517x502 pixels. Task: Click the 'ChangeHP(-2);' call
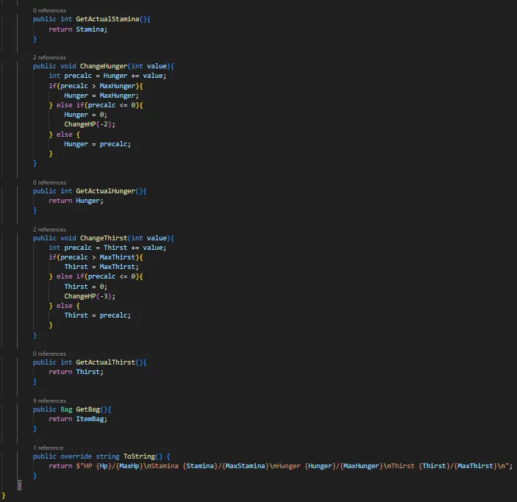pyautogui.click(x=90, y=124)
